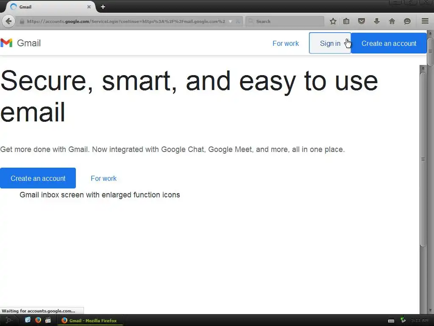Click caption 'Gmail inbox screen with enlarged function icons'
The height and width of the screenshot is (326, 434).
(x=100, y=195)
